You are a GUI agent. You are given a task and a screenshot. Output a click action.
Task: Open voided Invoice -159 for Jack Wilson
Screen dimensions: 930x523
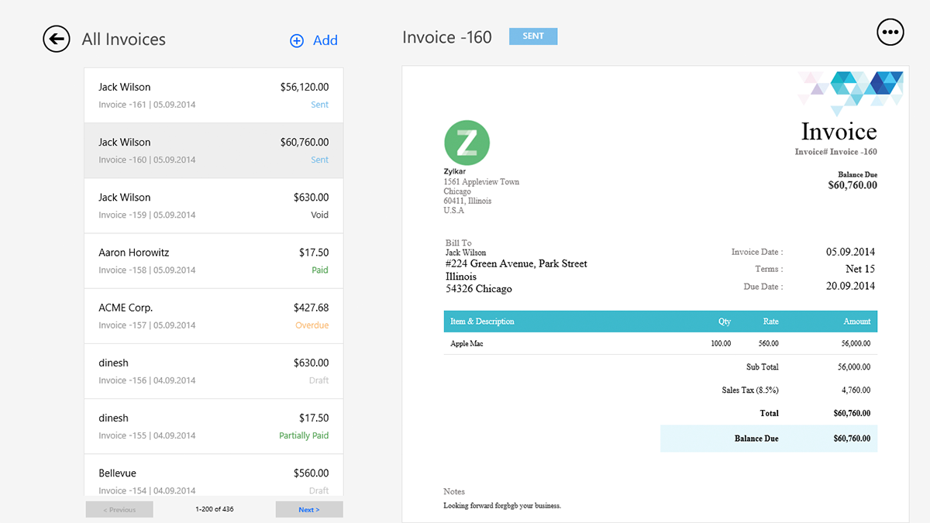(213, 205)
